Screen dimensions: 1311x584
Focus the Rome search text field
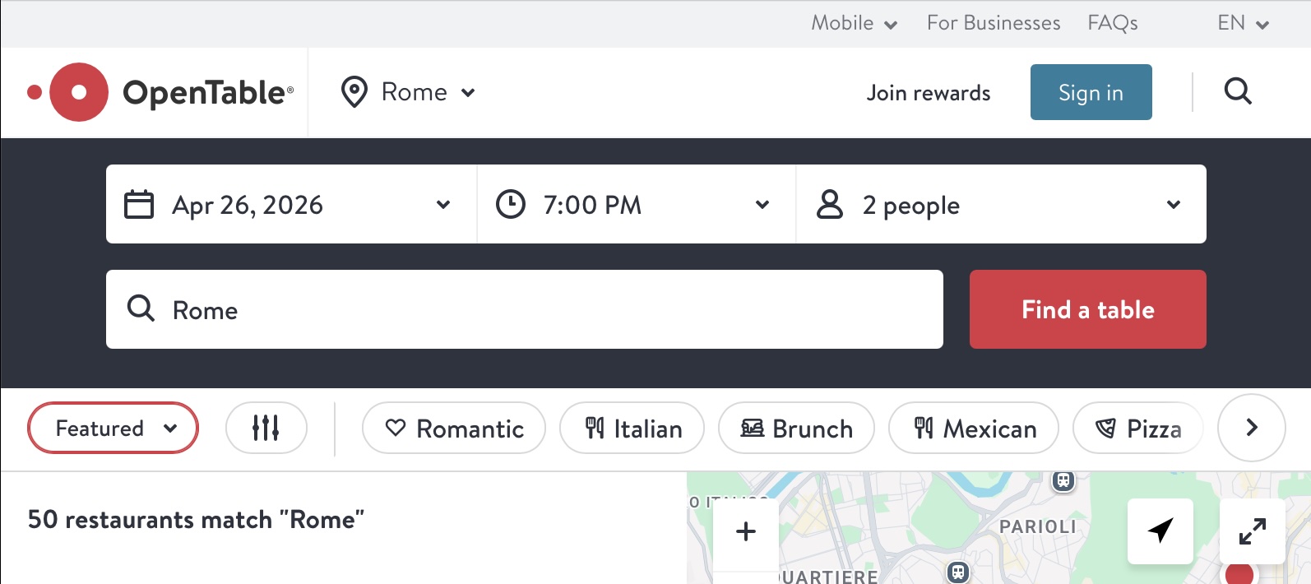[525, 309]
